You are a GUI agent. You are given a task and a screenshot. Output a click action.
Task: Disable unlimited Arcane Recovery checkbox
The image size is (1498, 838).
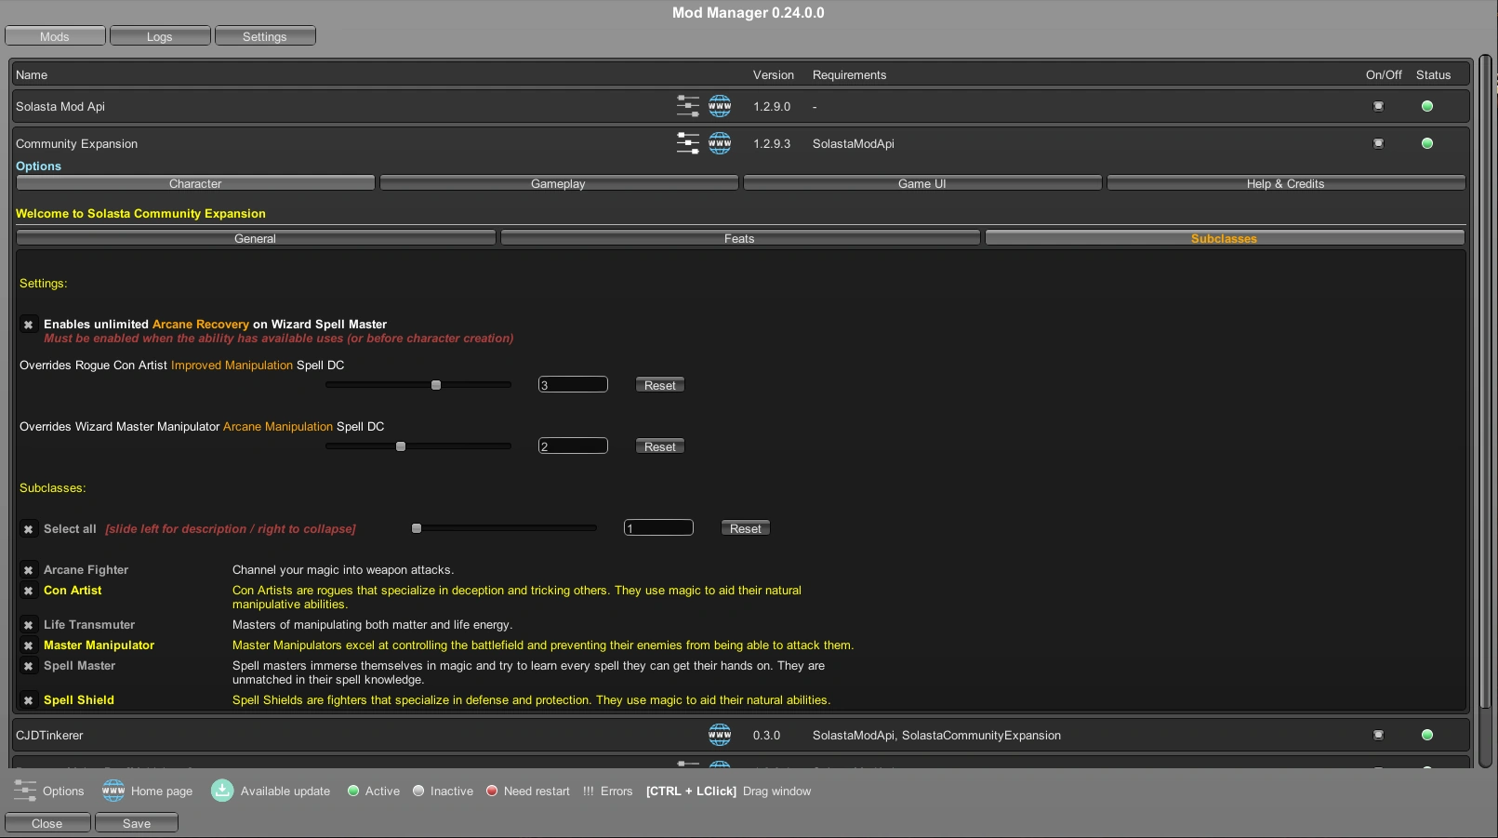28,325
